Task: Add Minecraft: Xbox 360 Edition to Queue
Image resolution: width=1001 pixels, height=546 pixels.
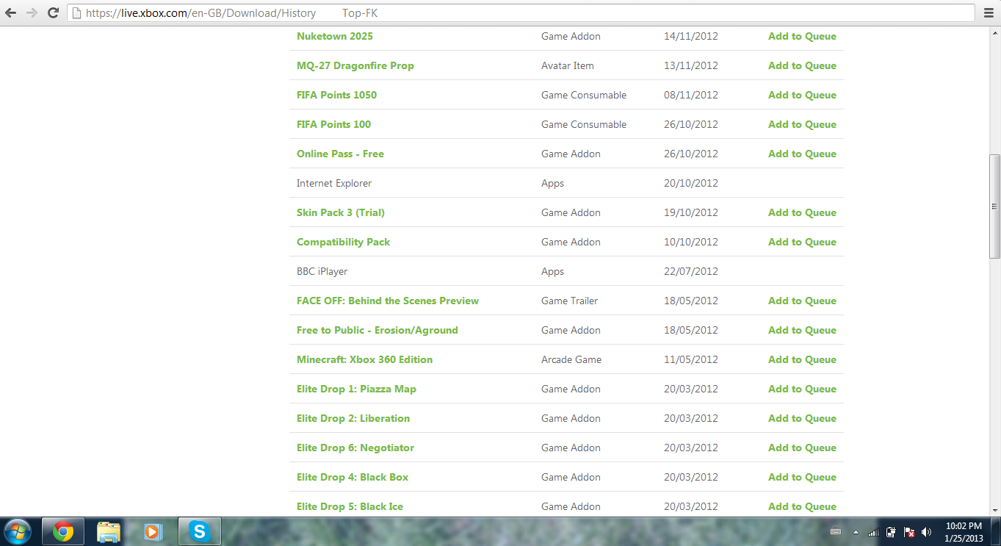Action: (x=802, y=359)
